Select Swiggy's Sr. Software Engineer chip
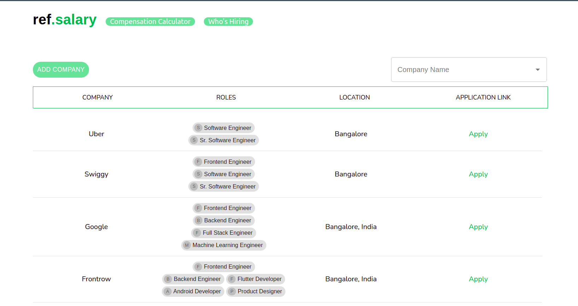Image resolution: width=578 pixels, height=306 pixels. coord(224,186)
